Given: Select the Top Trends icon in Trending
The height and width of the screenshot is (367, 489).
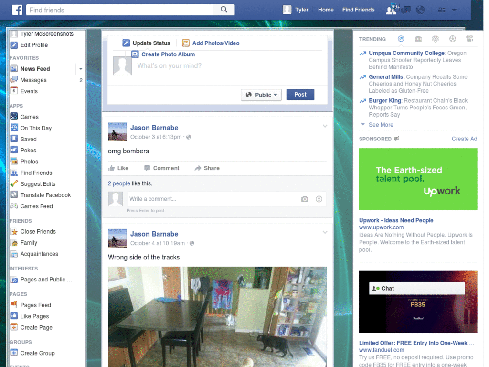Looking at the screenshot, I should (x=401, y=39).
